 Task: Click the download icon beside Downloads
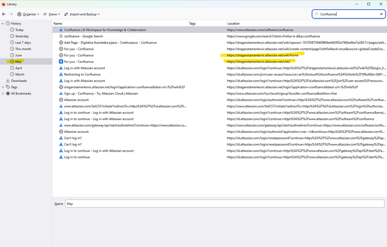pyautogui.click(x=8, y=81)
